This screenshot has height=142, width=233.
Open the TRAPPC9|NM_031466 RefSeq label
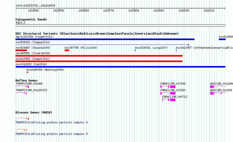coord(29,84)
